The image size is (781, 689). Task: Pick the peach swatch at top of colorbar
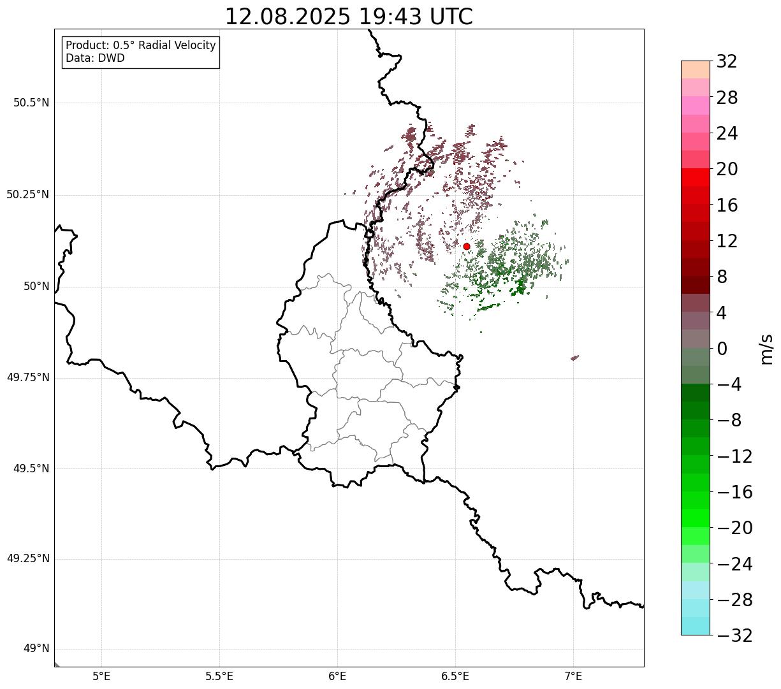point(696,69)
